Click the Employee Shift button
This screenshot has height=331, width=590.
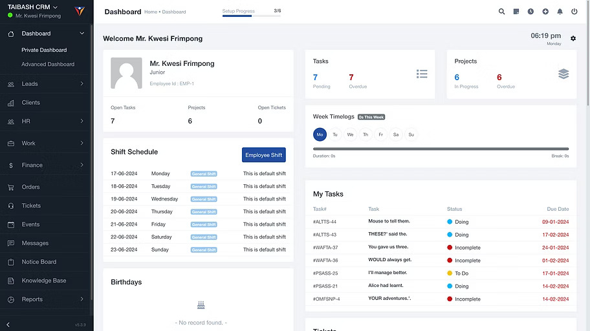263,155
